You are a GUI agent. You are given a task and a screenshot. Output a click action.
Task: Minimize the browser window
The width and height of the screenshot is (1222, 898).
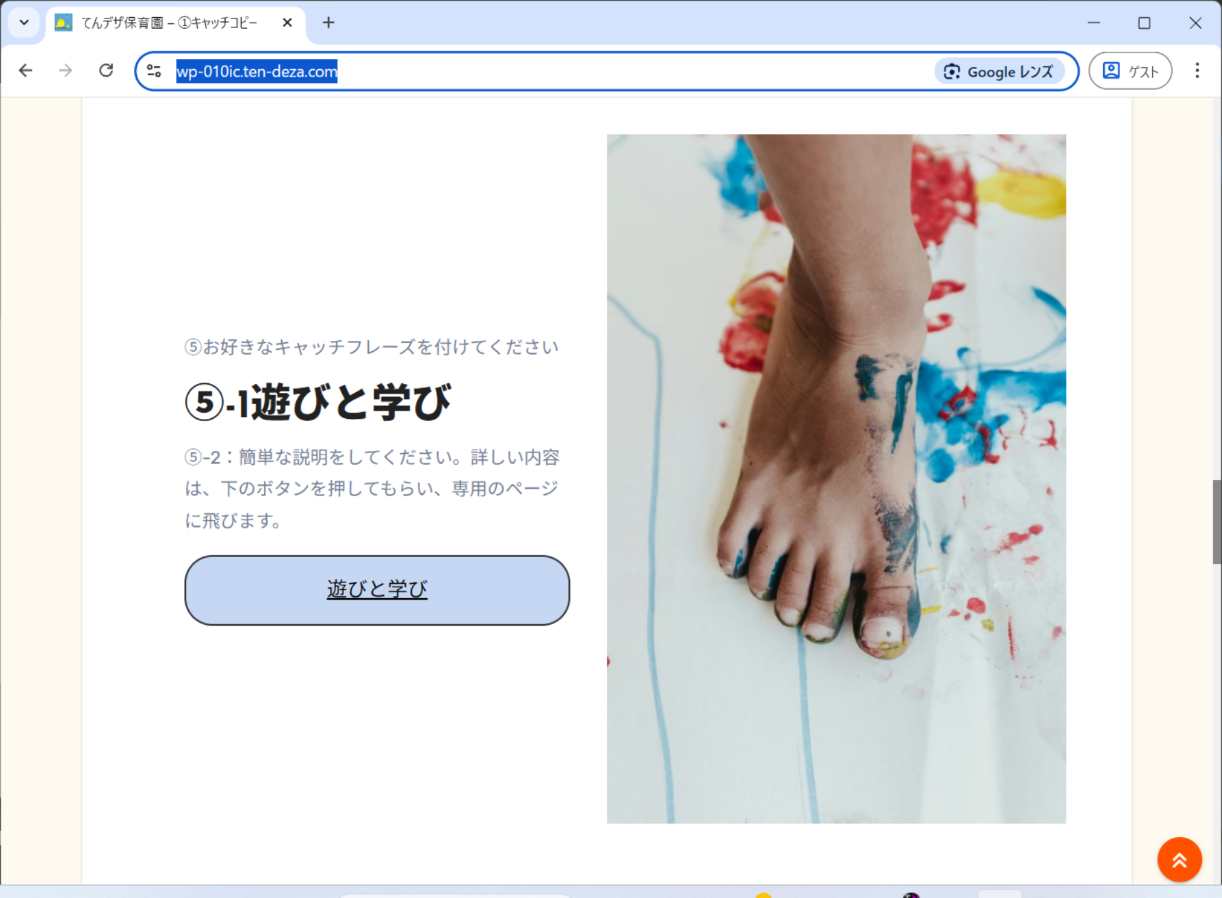[x=1093, y=23]
